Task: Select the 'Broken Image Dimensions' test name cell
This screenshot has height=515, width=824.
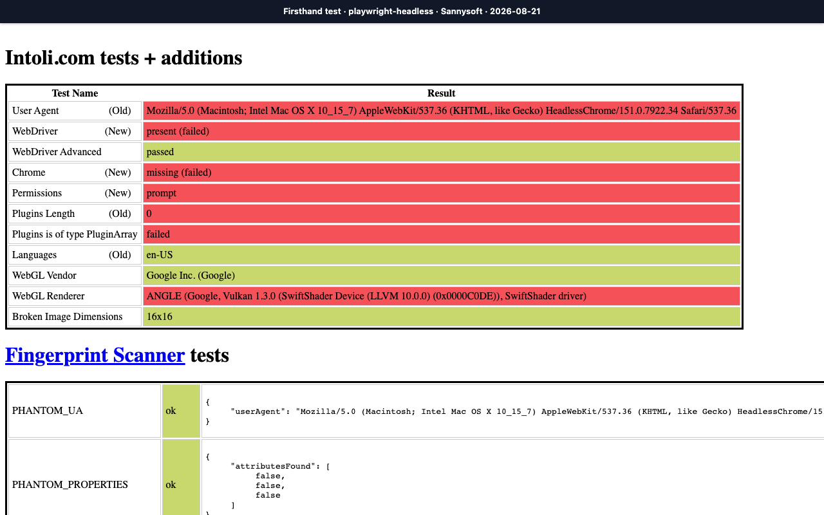Action: pos(75,317)
